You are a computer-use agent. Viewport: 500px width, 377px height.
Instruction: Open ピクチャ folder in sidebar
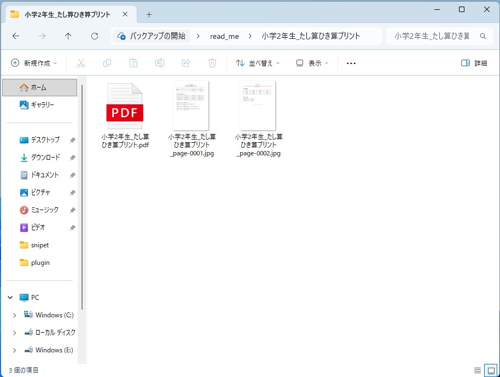pyautogui.click(x=39, y=193)
